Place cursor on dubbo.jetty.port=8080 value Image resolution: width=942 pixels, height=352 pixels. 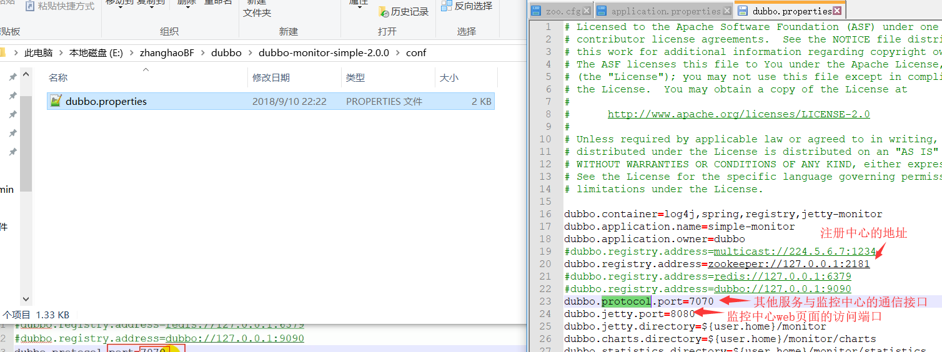682,314
